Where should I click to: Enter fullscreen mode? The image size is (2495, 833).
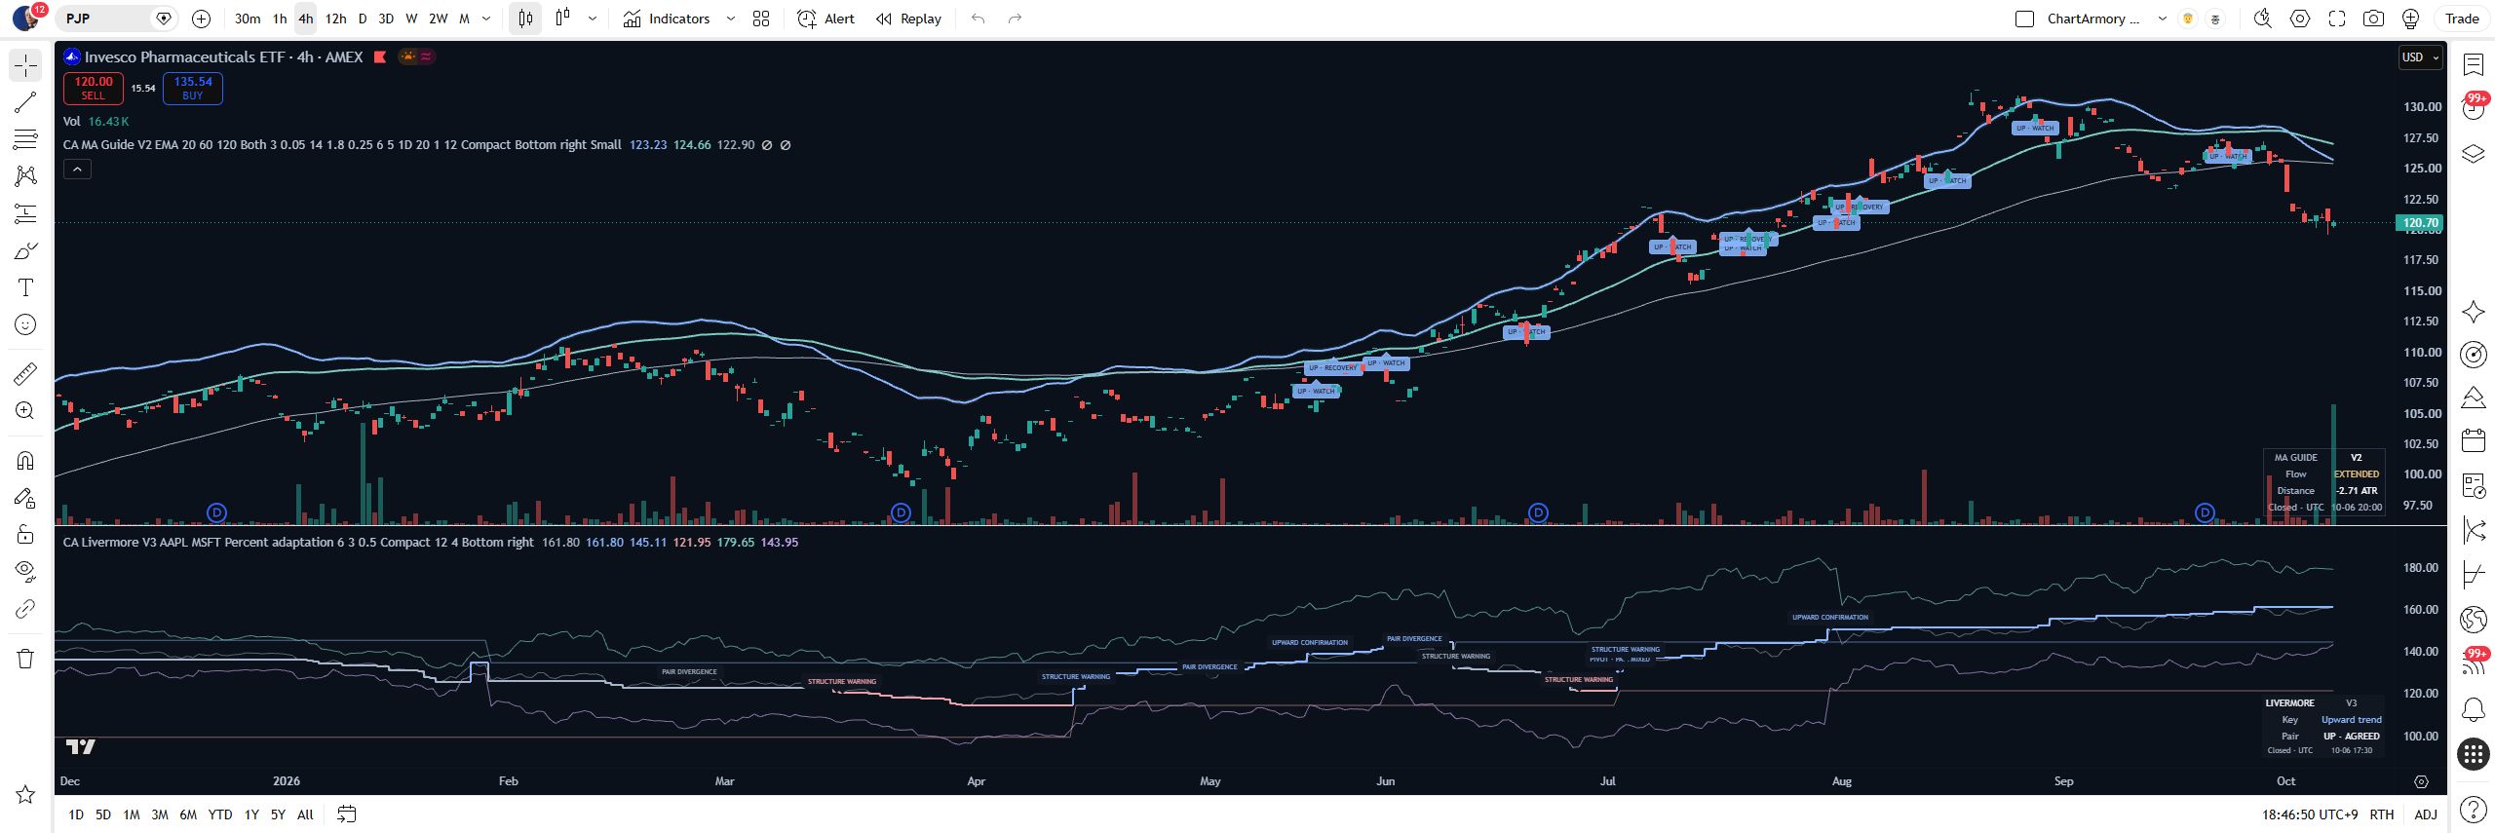click(x=2337, y=19)
